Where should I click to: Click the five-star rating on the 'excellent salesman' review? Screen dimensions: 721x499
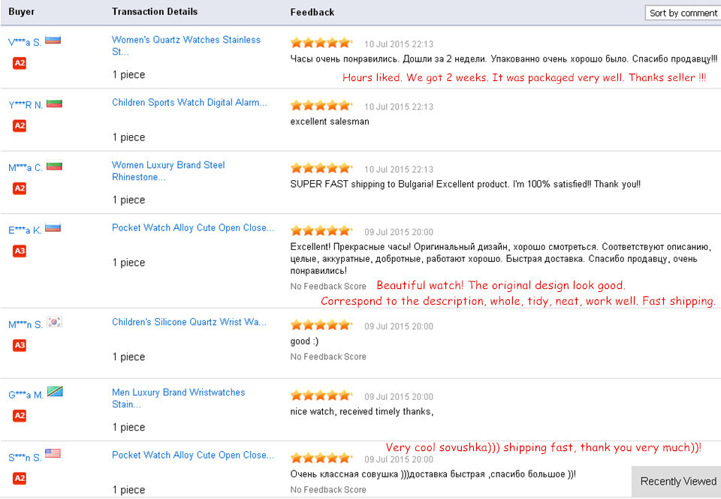pos(321,105)
